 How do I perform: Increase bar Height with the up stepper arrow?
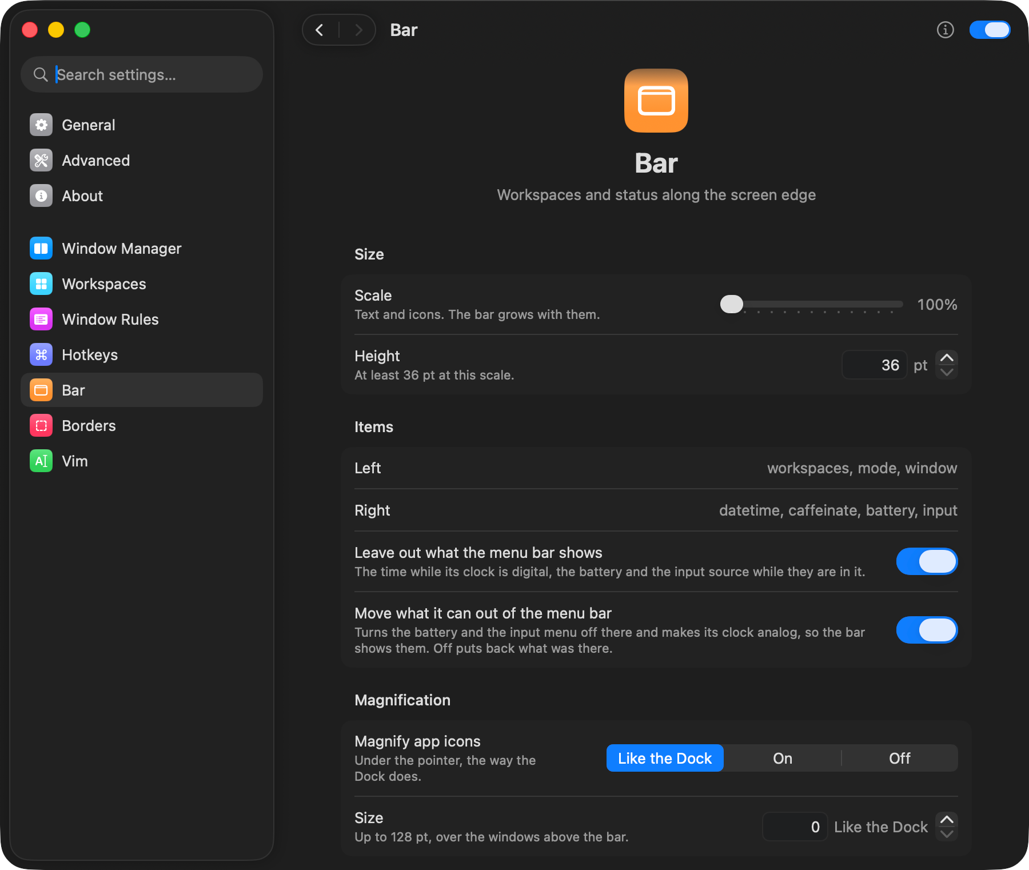(947, 358)
